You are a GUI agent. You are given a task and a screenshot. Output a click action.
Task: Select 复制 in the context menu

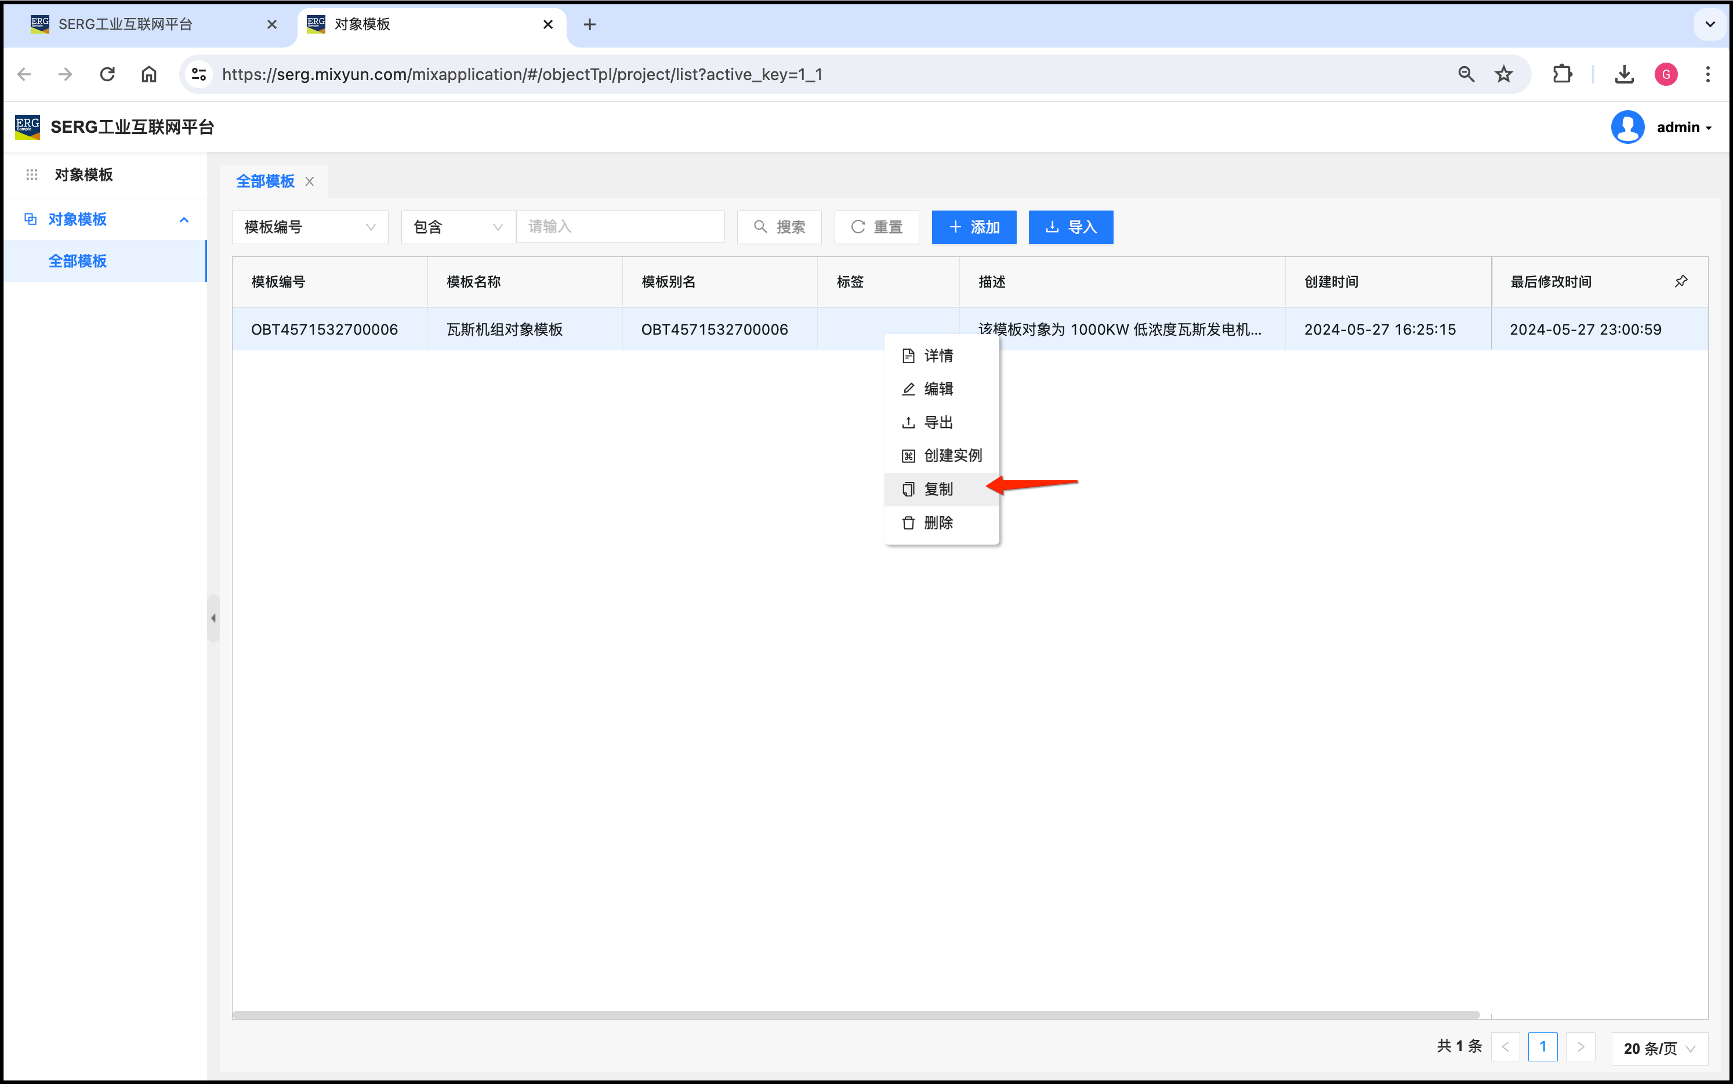click(938, 489)
